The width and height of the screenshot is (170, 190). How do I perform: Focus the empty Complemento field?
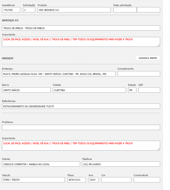click(x=139, y=74)
